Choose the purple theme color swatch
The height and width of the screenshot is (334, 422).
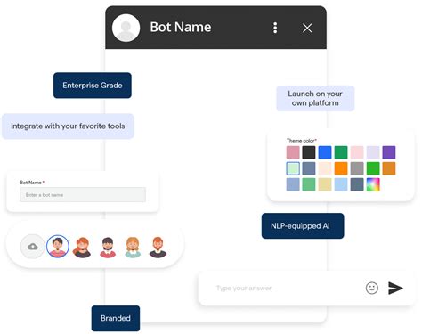[389, 152]
